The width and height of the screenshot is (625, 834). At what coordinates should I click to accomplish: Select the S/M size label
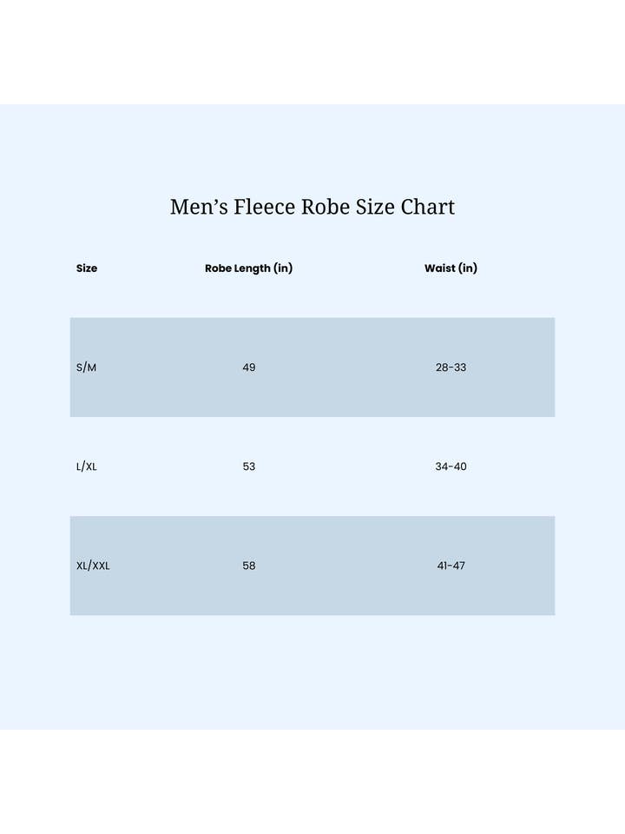point(87,367)
